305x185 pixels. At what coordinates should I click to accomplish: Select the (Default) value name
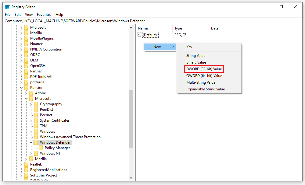(x=150, y=35)
